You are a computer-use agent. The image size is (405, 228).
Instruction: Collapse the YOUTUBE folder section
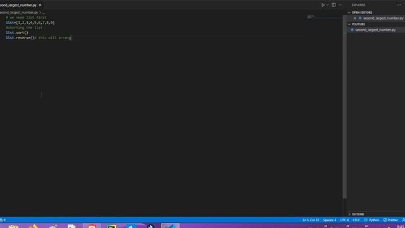point(349,24)
